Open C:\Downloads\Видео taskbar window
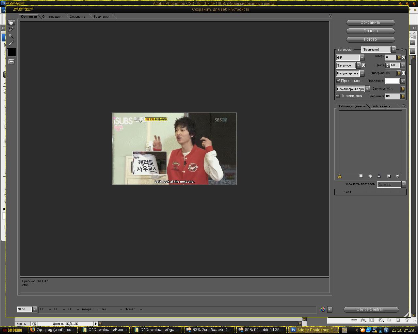418x334 pixels. (105, 330)
